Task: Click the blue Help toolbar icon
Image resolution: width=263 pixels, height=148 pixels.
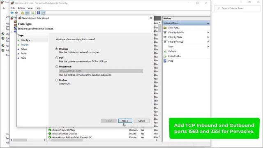Action: tap(39, 13)
